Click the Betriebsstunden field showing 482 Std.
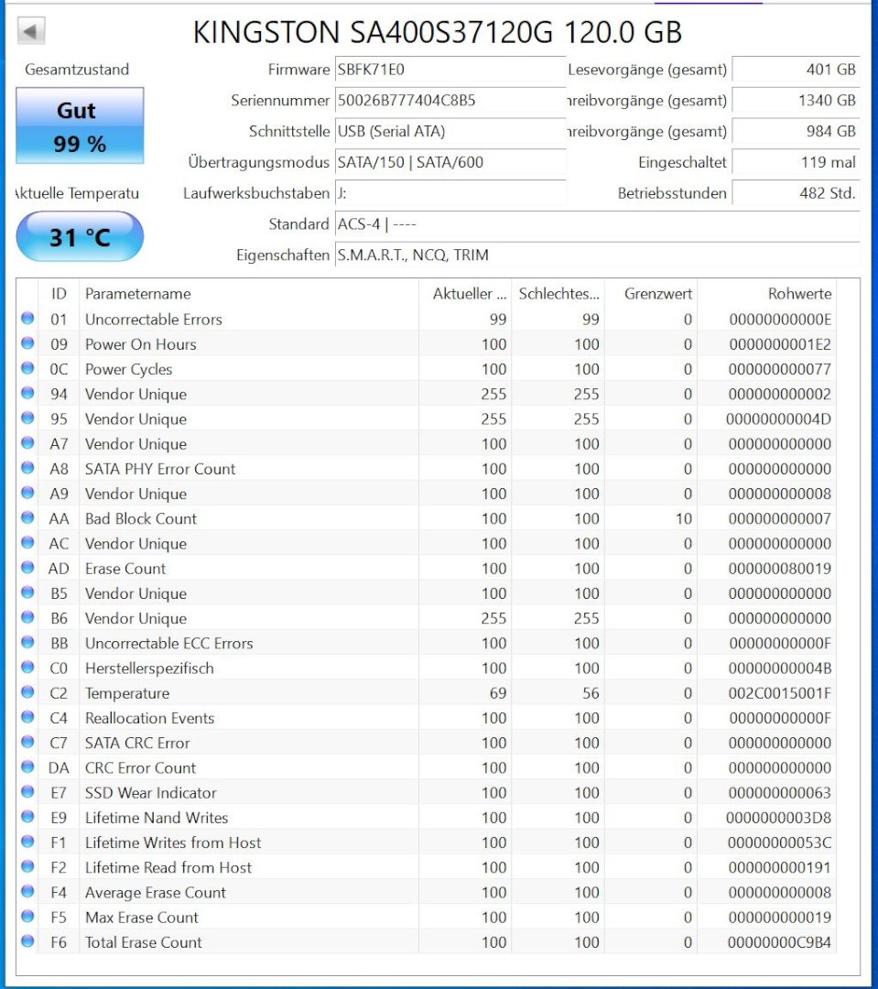This screenshot has height=989, width=878. point(795,193)
